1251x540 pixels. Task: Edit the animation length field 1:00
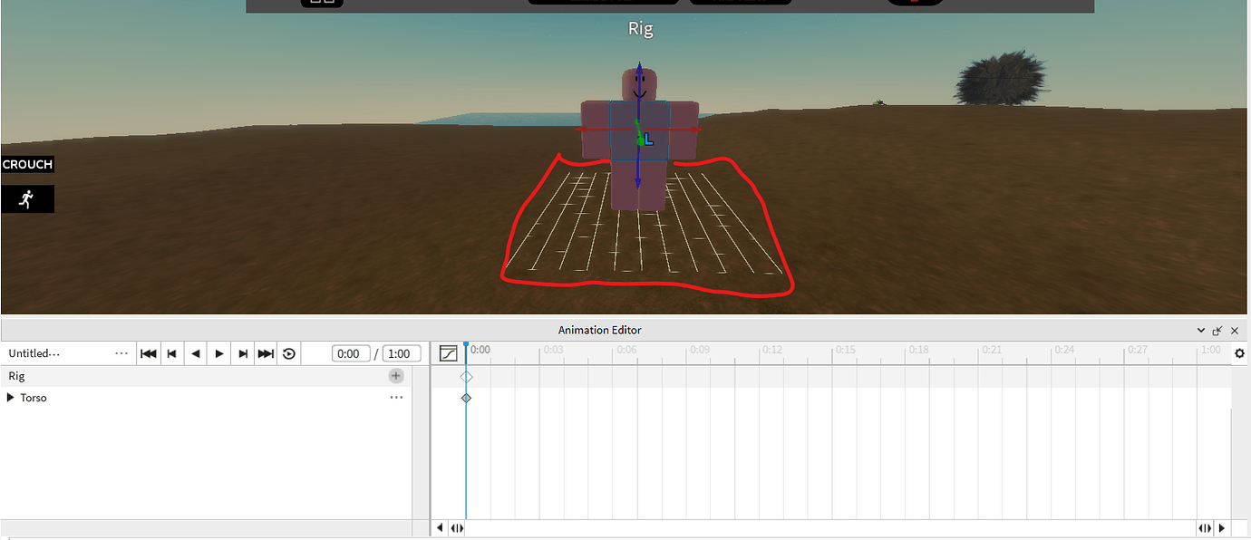point(402,354)
